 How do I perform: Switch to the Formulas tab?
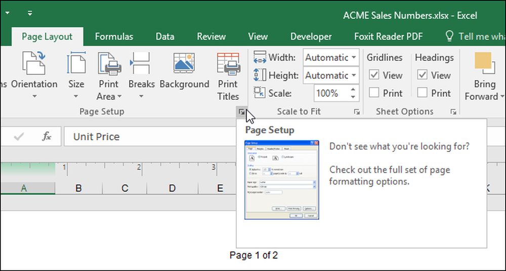114,36
